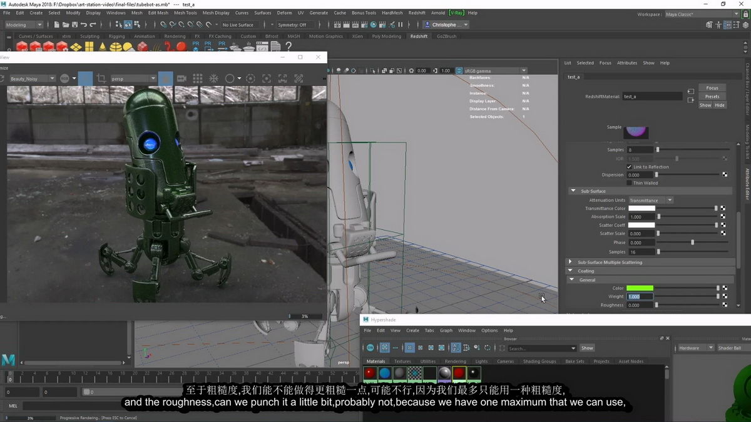Image resolution: width=751 pixels, height=422 pixels.
Task: Open the Beauty_Noisy AOV dropdown
Action: pyautogui.click(x=32, y=79)
